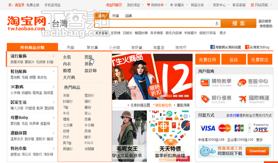This screenshot has height=163, width=278.
Task: Select the 天貓 search tab
Action: (x=116, y=16)
